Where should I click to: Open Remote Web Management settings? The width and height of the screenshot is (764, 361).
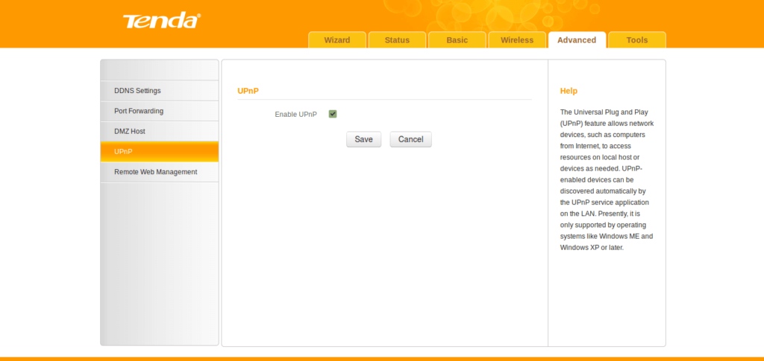click(155, 172)
